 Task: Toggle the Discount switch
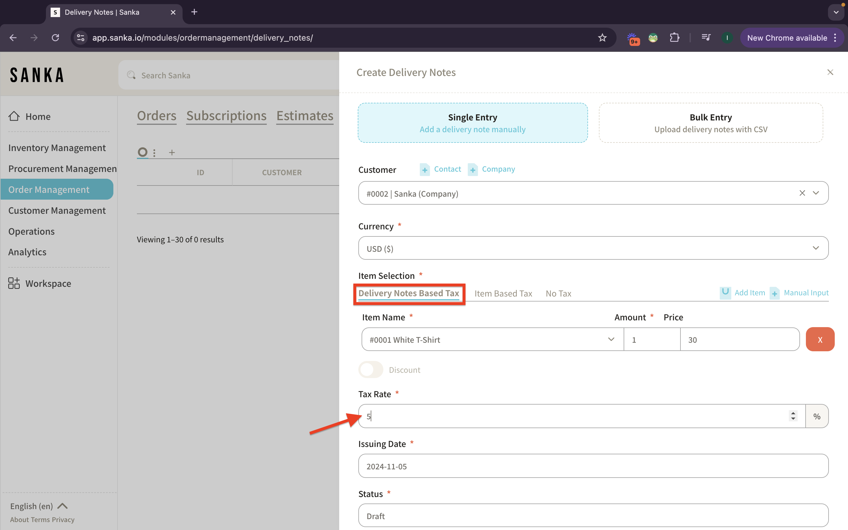tap(371, 369)
